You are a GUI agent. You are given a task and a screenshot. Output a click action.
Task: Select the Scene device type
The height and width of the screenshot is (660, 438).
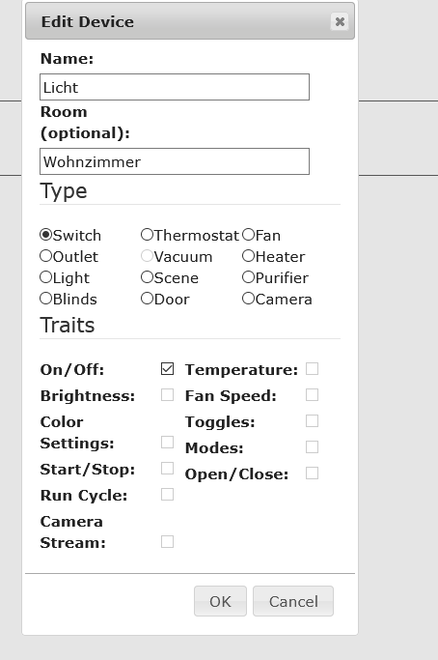point(147,277)
